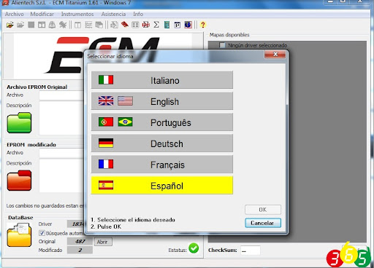Click the CheckSum value field

point(251,251)
